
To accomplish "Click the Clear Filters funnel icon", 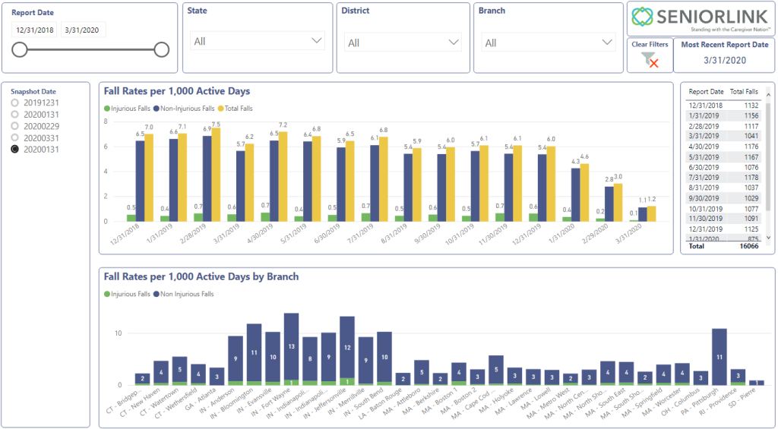I will click(x=650, y=61).
